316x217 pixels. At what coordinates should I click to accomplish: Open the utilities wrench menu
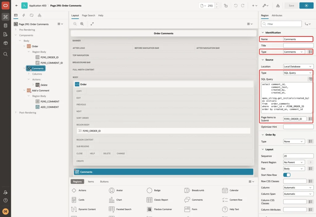click(265, 6)
